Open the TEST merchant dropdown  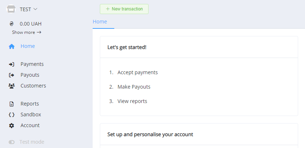click(x=29, y=9)
